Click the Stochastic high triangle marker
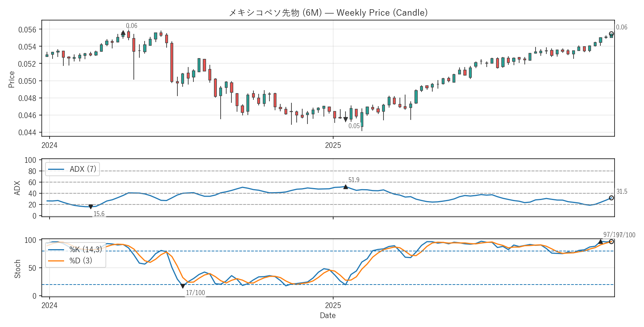 pos(600,242)
